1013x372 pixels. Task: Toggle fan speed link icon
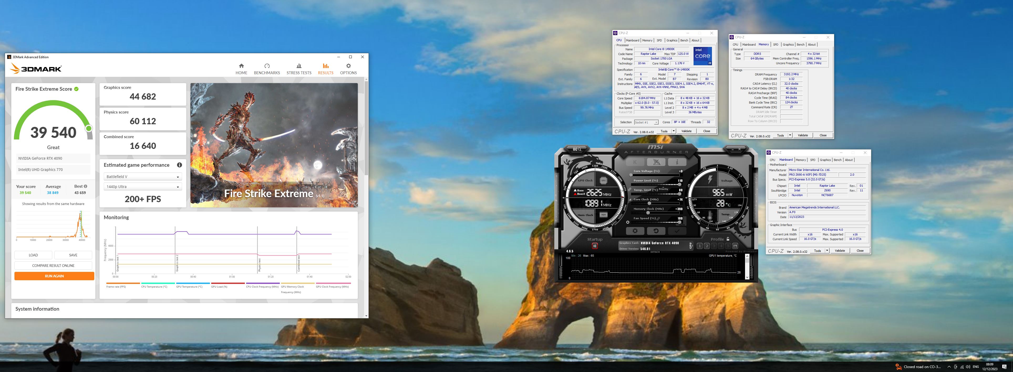(x=658, y=219)
